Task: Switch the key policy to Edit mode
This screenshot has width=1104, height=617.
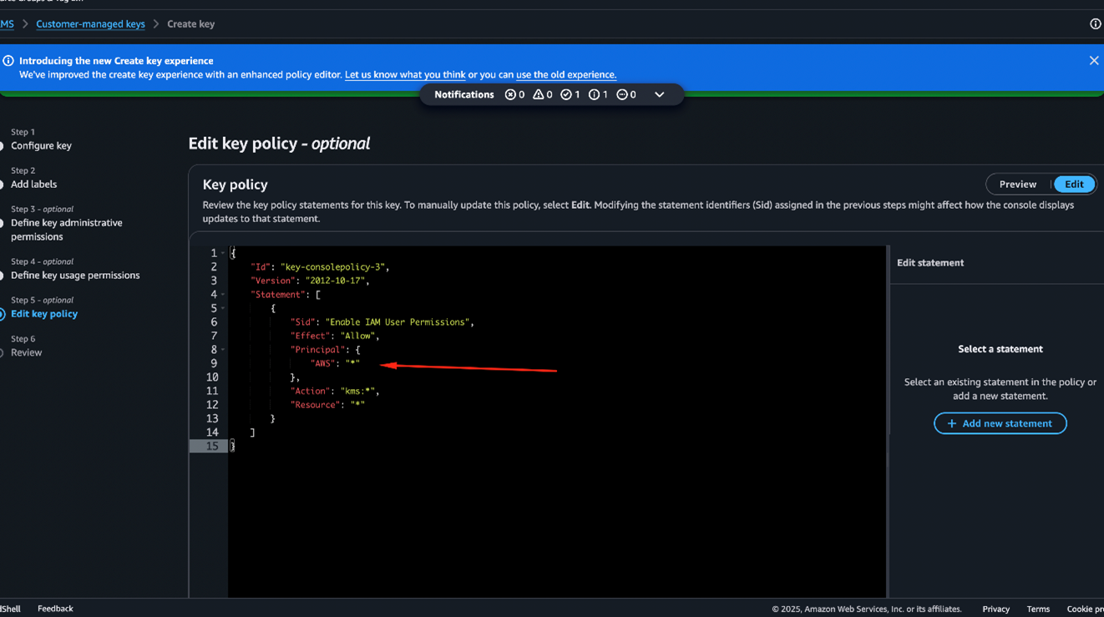Action: (x=1073, y=185)
